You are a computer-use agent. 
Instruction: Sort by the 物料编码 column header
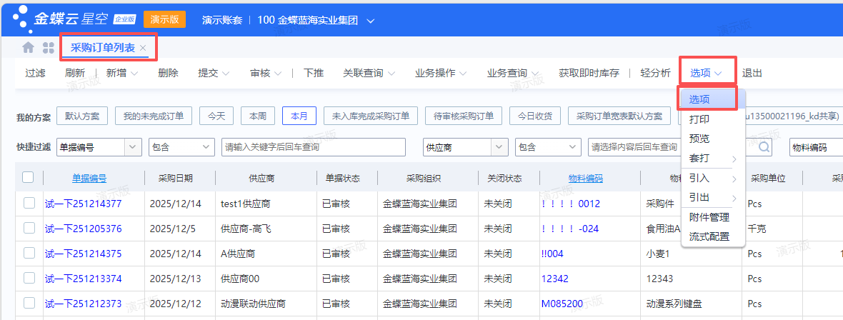(x=585, y=178)
